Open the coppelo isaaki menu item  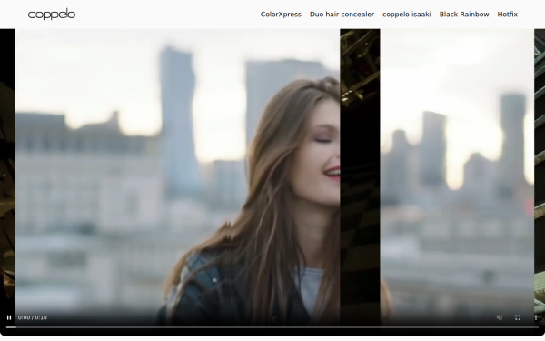tap(407, 15)
